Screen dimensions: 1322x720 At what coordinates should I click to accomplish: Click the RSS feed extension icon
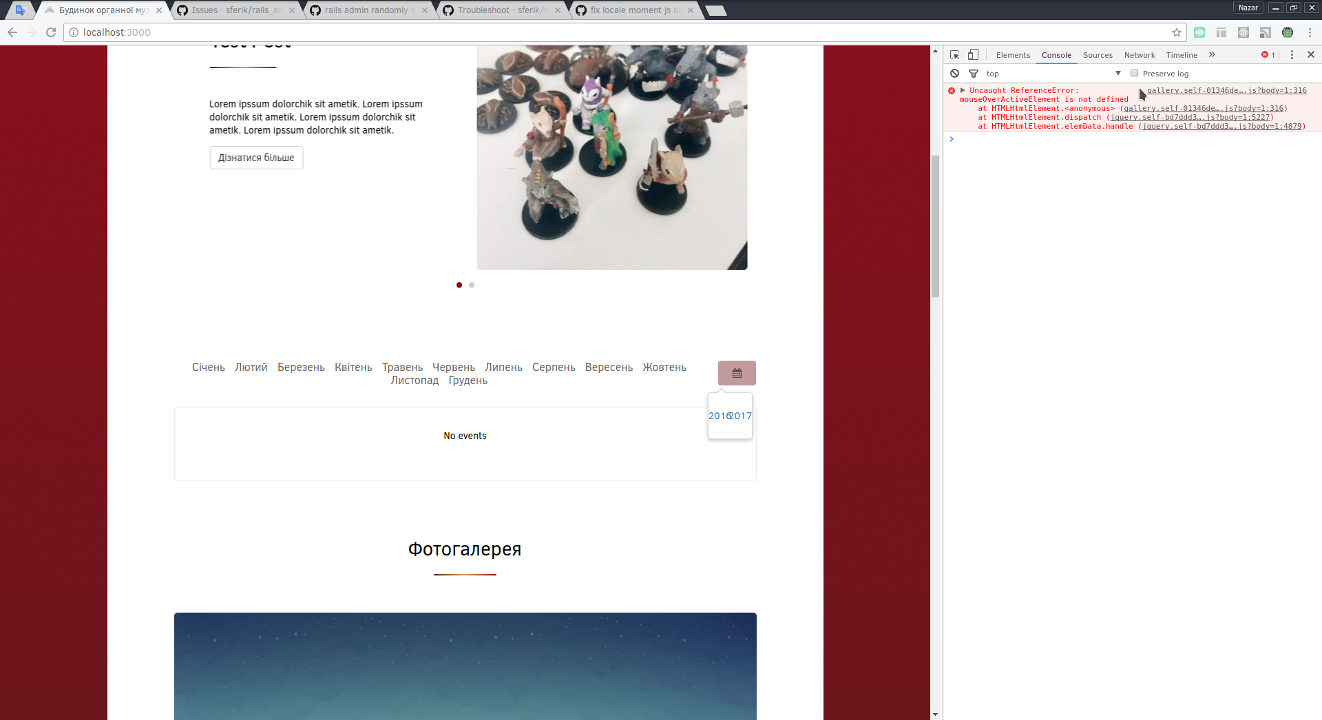pos(1266,32)
